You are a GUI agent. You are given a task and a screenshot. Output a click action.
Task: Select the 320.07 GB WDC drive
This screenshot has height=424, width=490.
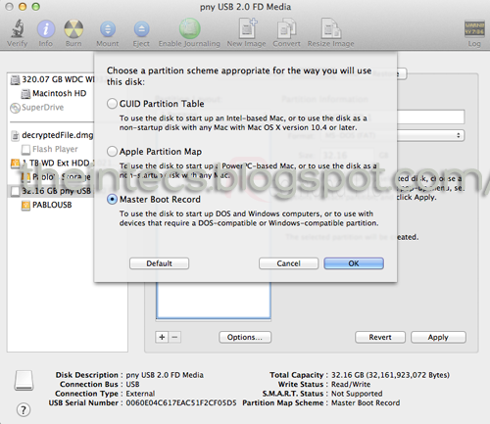(52, 79)
